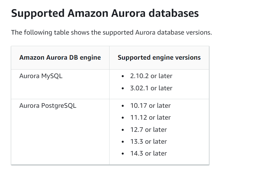Select the Amazon Aurora DB engine column header
Screen dimensions: 256x175
[x=60, y=58]
